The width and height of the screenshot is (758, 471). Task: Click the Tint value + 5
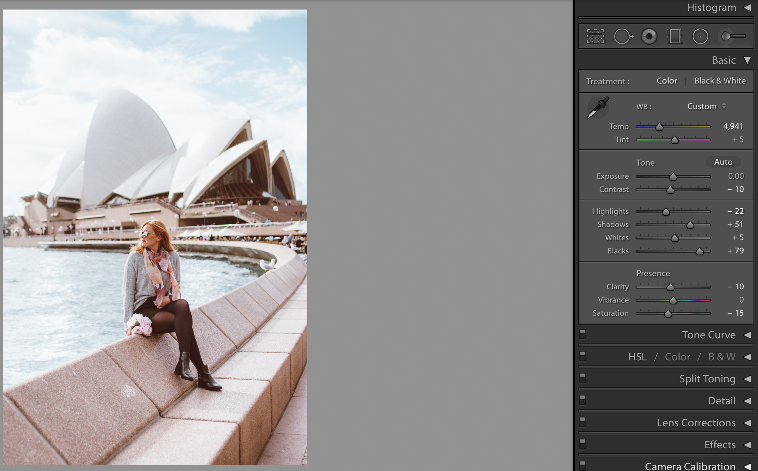[x=738, y=140]
